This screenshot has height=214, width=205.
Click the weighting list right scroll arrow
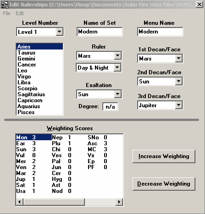coord(119,202)
